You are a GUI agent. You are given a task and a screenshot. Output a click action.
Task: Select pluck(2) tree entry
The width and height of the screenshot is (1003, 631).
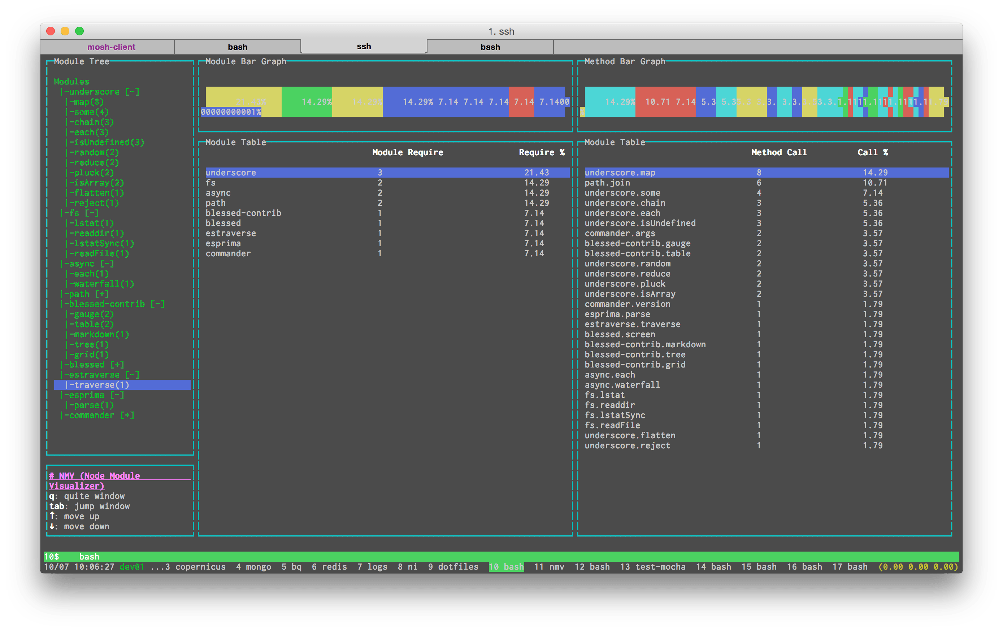coord(90,173)
